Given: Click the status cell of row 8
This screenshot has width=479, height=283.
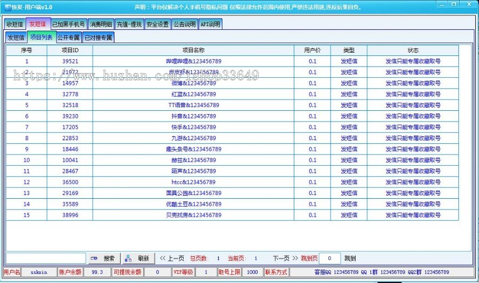Looking at the screenshot, I should pyautogui.click(x=413, y=138).
